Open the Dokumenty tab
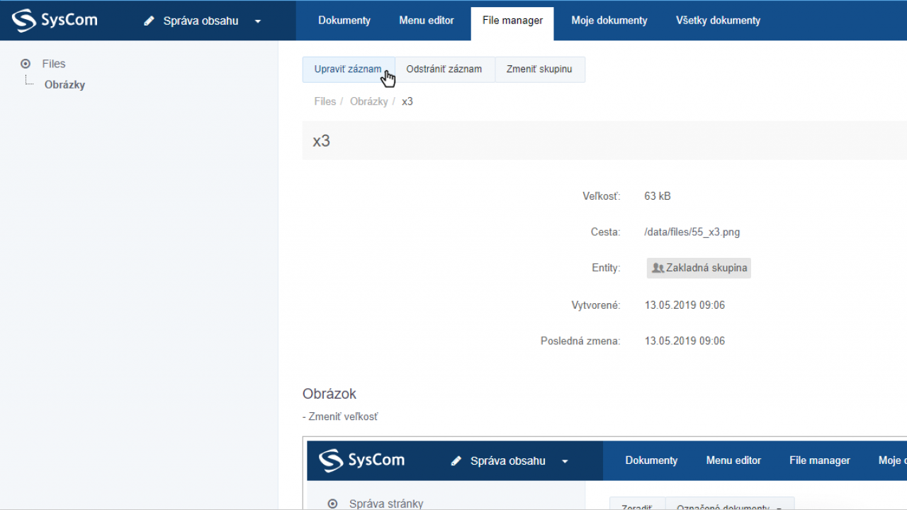 (344, 21)
